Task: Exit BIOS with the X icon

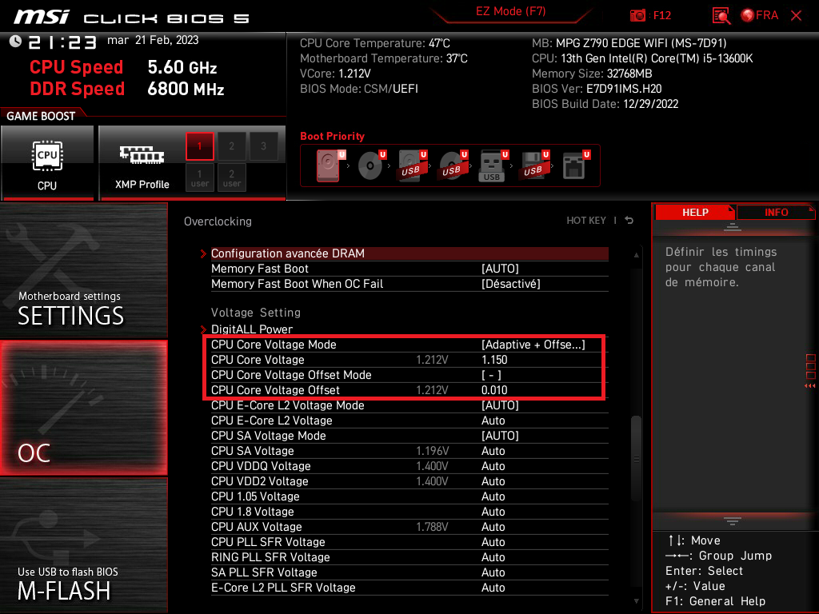Action: pos(796,16)
